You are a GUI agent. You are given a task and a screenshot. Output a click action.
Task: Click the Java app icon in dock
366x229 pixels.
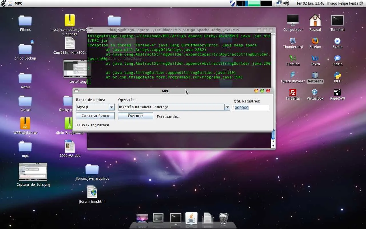tap(191, 218)
